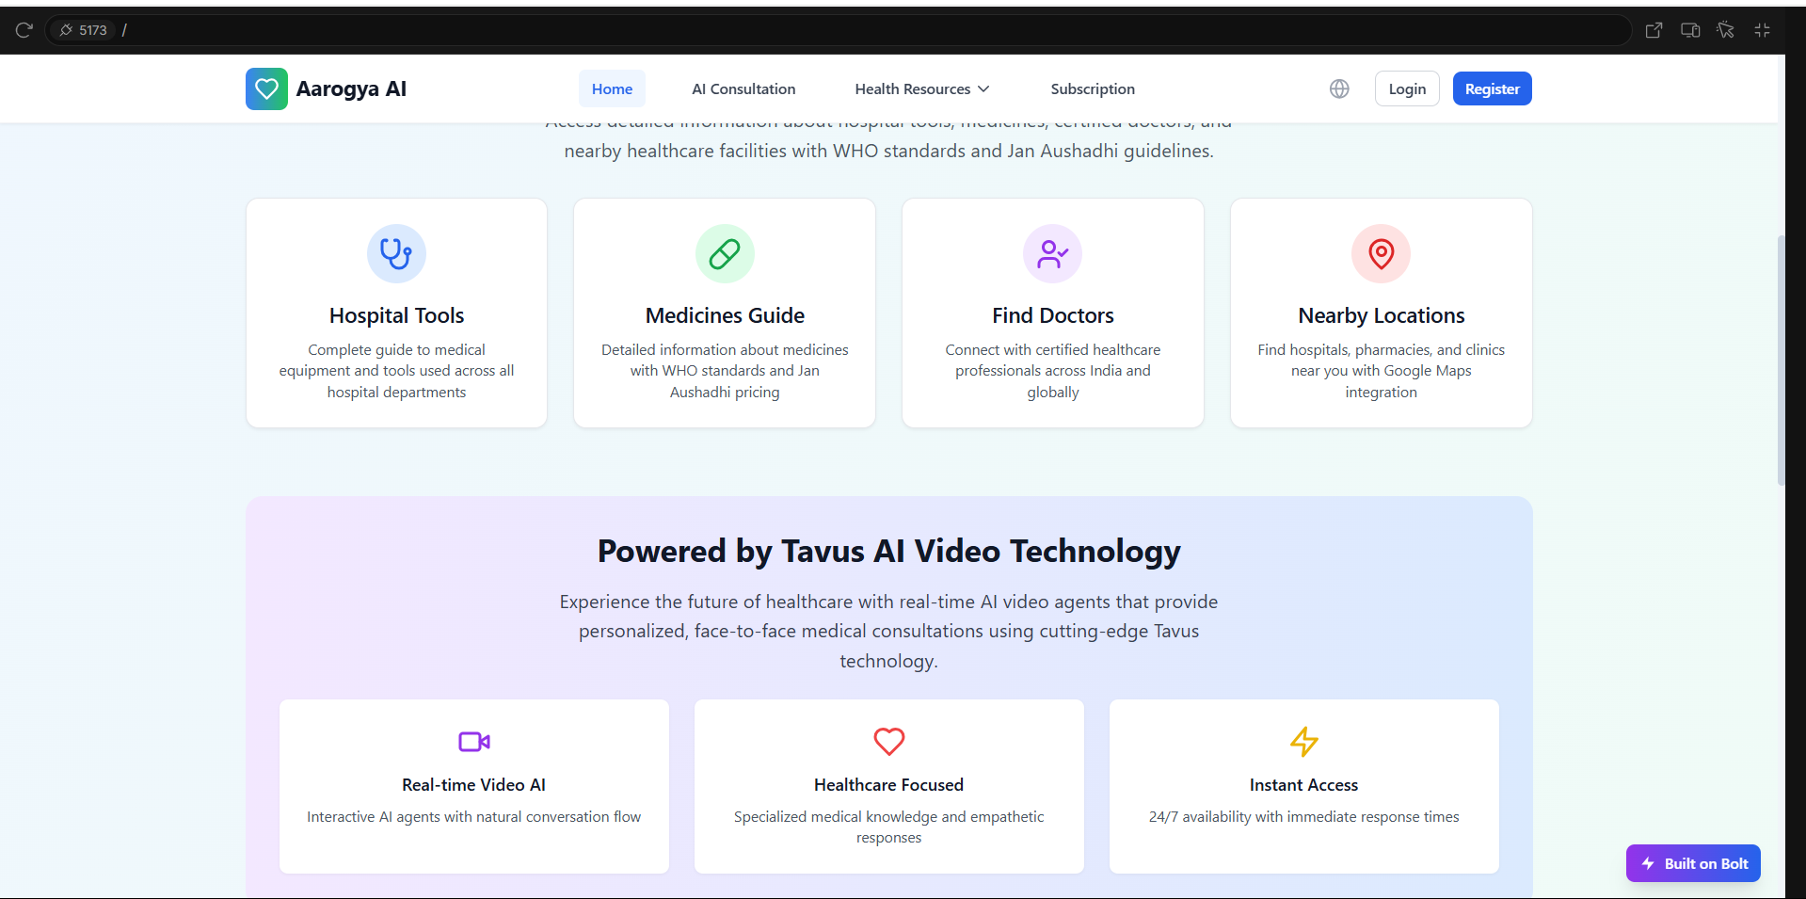Click the Login button
Viewport: 1806px width, 899px height.
point(1407,88)
